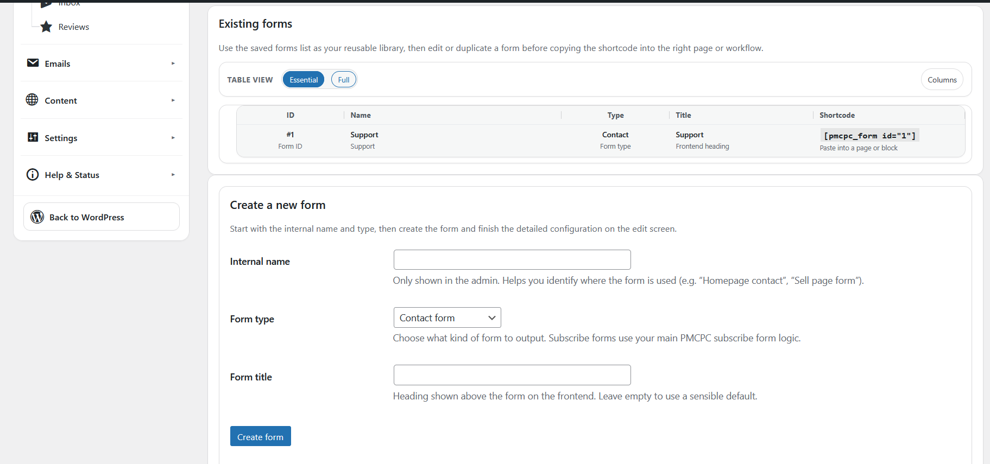Expand the Settings menu arrow

[173, 138]
